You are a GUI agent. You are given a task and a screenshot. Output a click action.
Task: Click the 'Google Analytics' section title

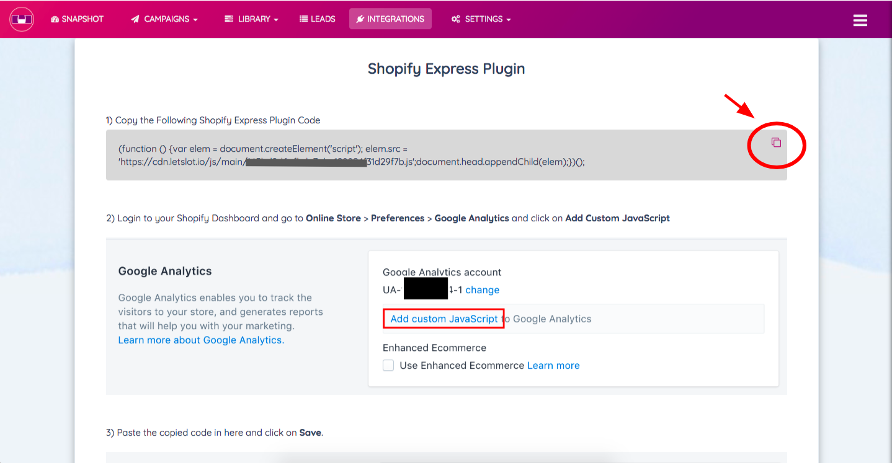(x=165, y=271)
